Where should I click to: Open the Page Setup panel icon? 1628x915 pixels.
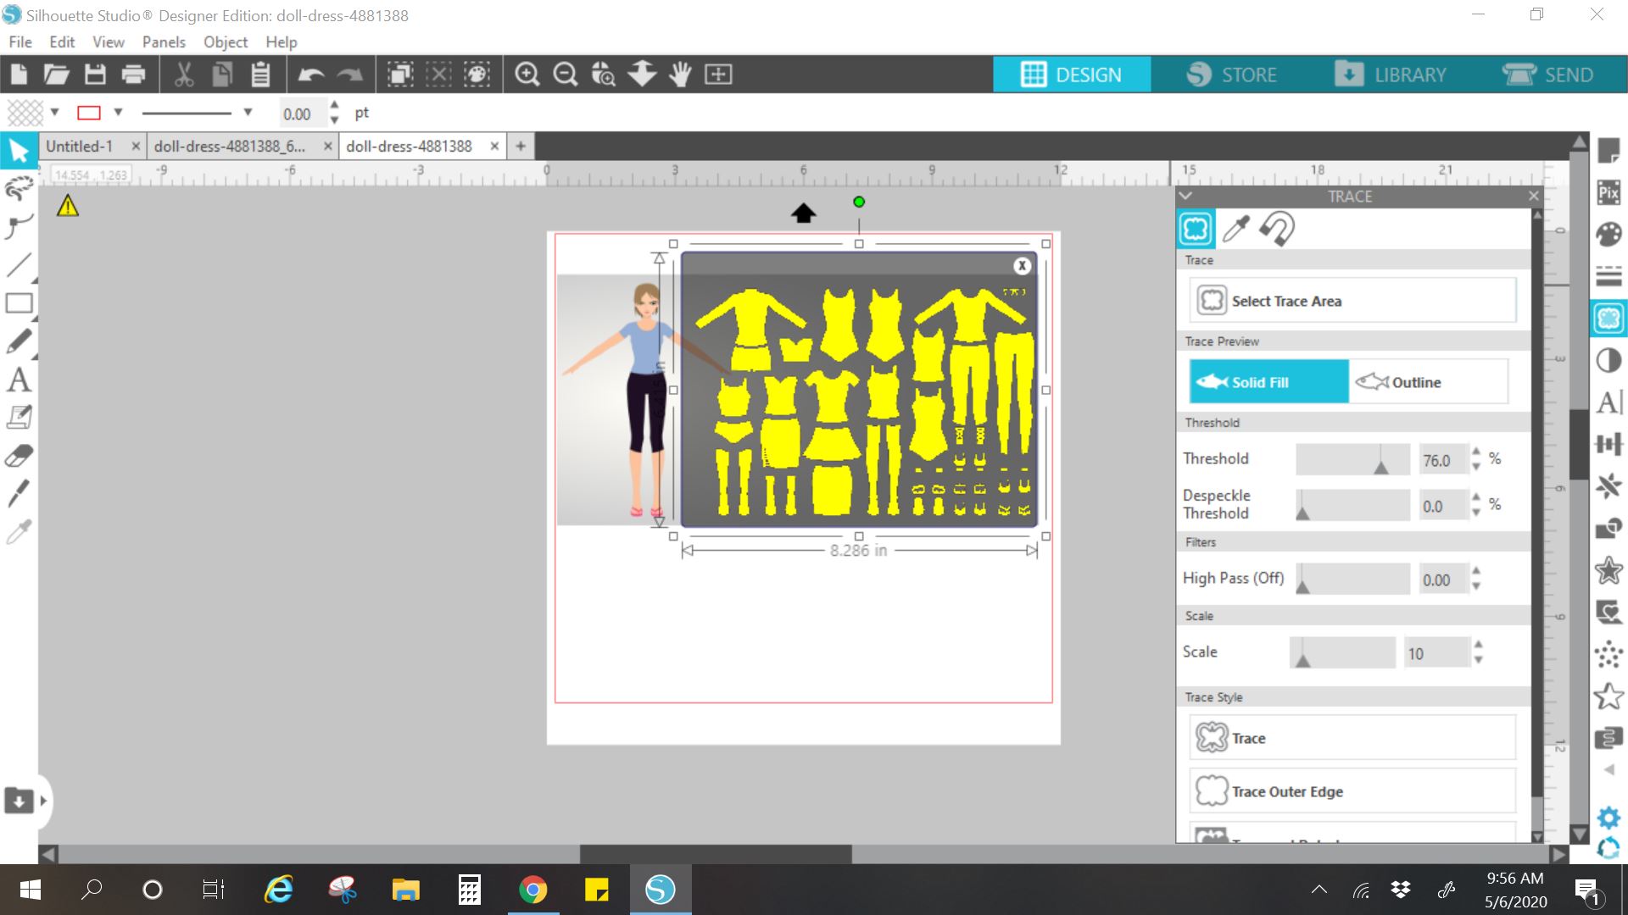coord(1608,151)
